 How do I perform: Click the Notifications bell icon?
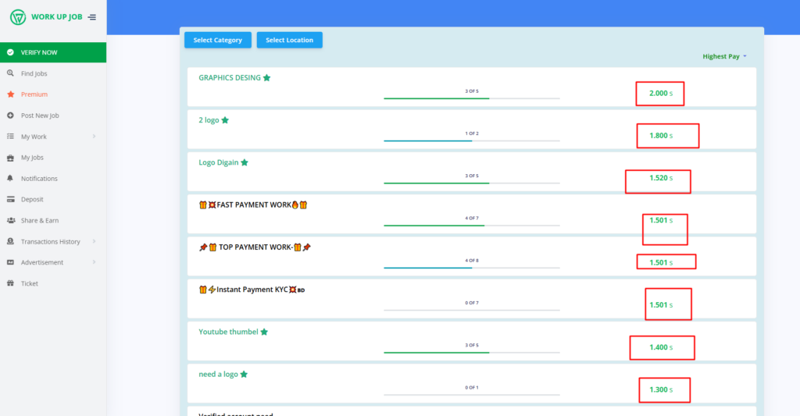pos(10,179)
